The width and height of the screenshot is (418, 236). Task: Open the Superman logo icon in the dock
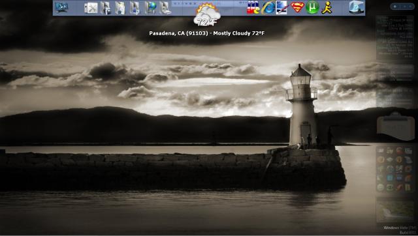click(x=297, y=7)
